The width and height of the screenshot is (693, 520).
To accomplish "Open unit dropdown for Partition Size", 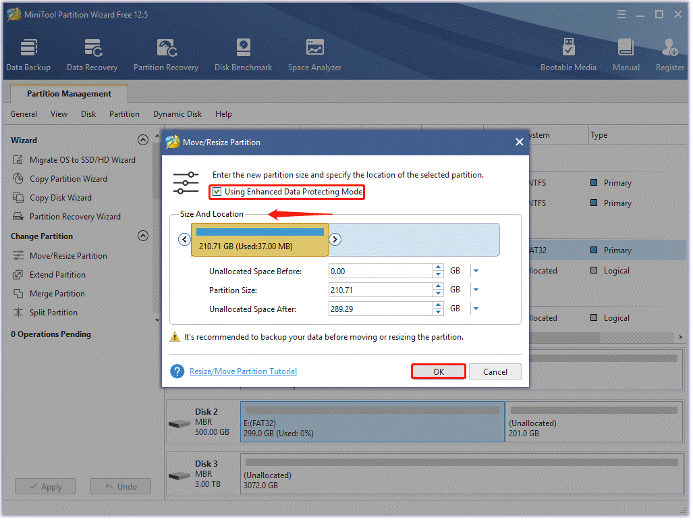I will pos(476,290).
